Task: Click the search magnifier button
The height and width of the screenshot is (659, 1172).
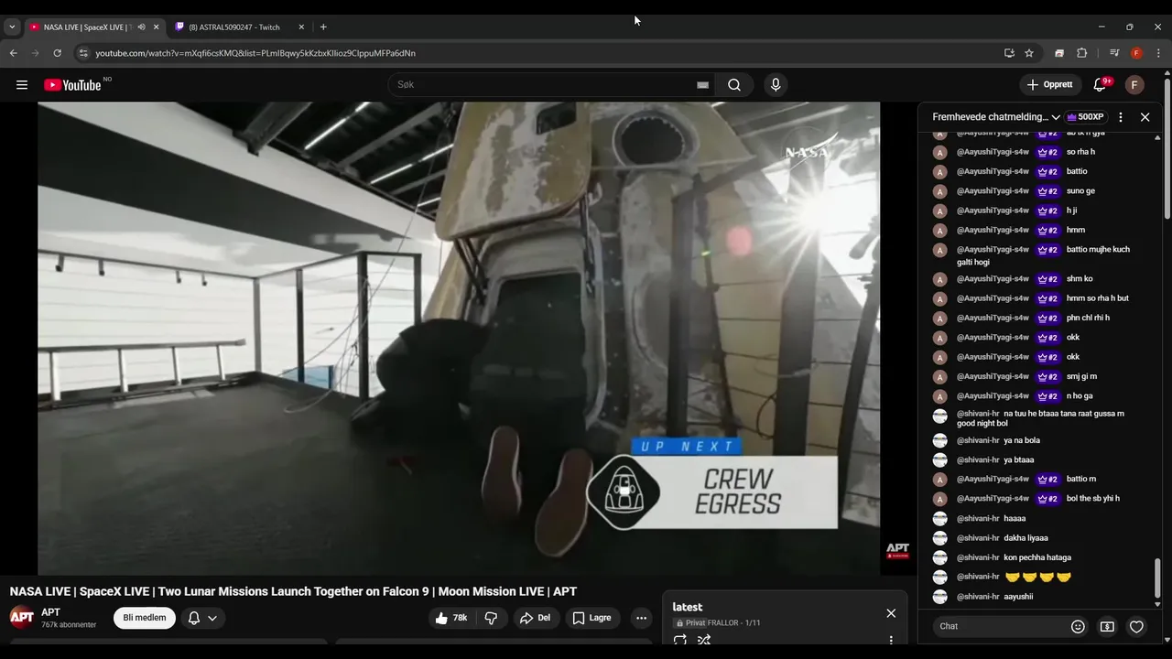Action: click(734, 85)
